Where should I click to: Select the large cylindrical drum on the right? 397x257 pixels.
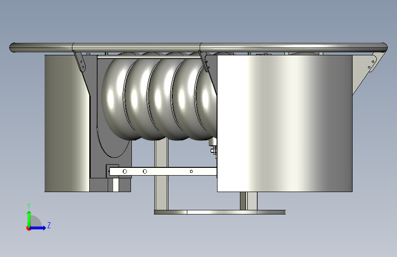[284, 123]
